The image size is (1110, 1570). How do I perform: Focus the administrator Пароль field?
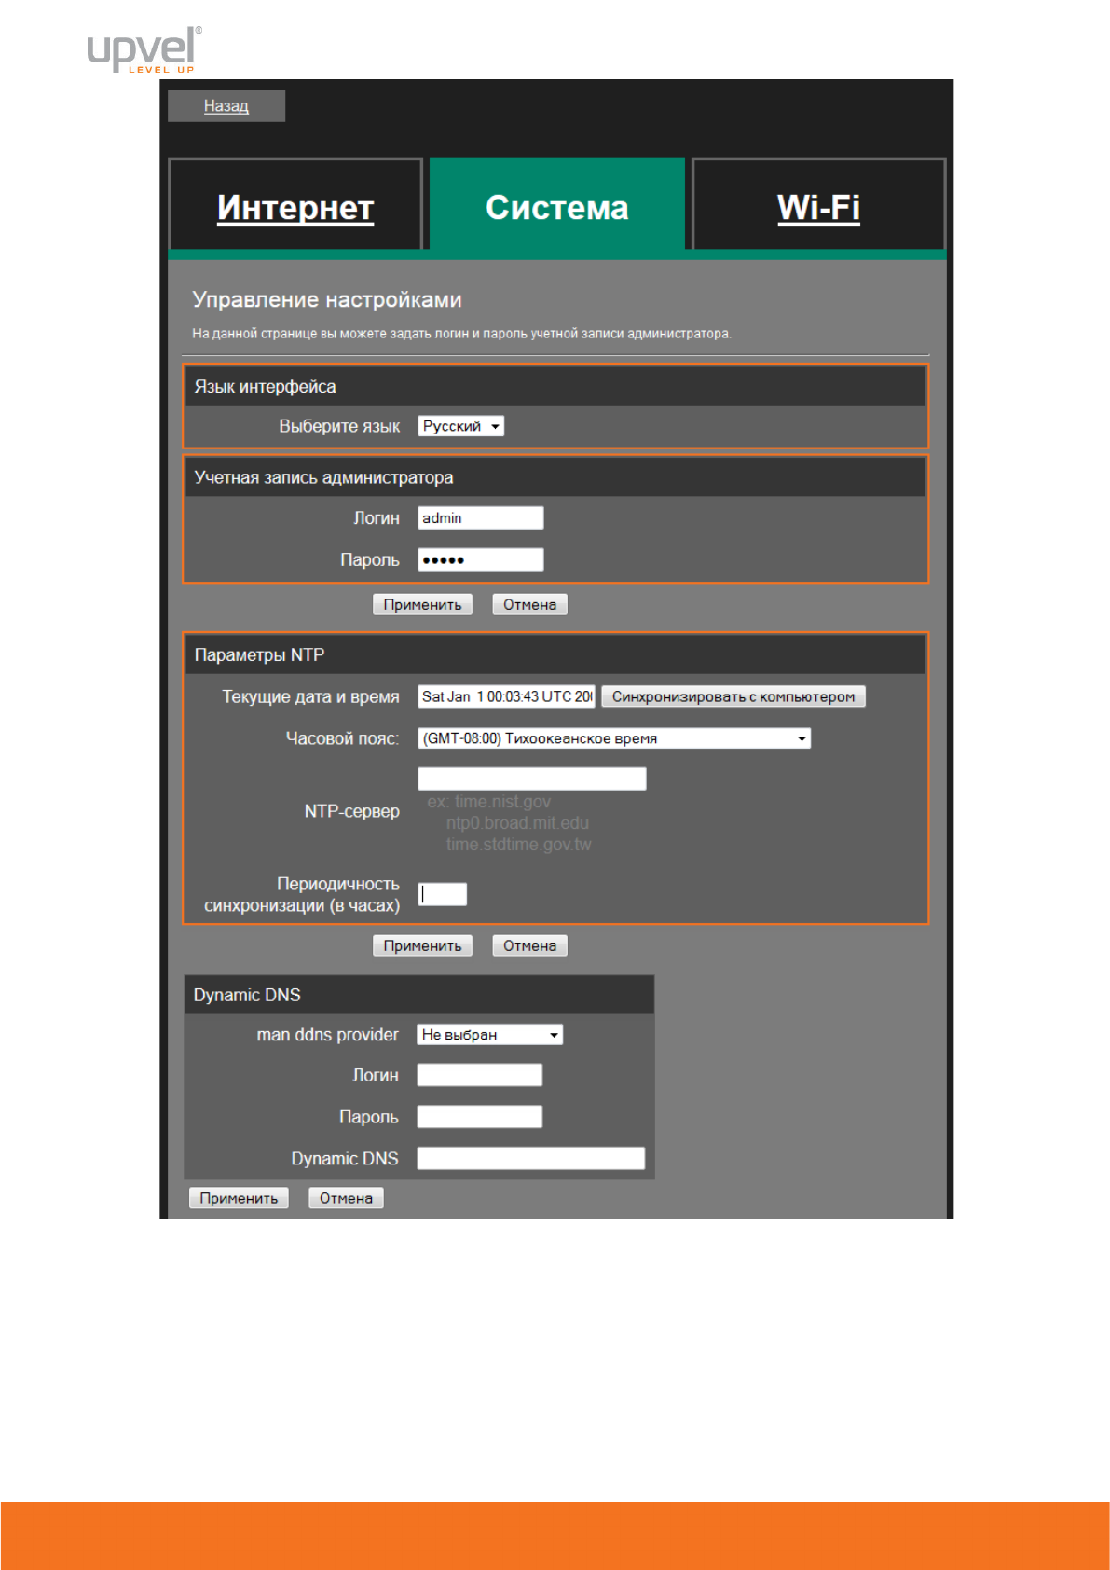[x=480, y=560]
